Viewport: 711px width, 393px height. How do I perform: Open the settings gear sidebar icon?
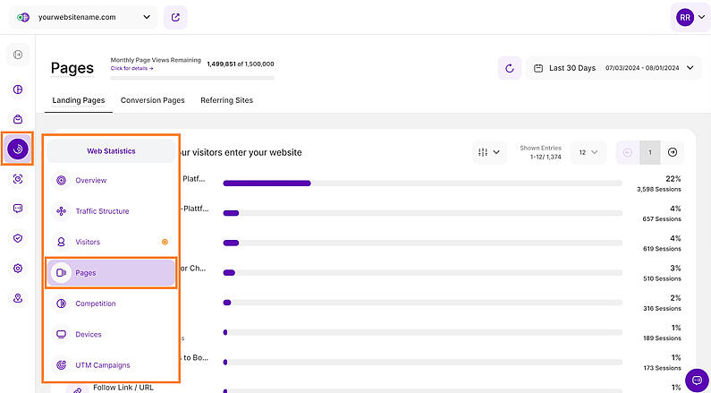point(18,269)
